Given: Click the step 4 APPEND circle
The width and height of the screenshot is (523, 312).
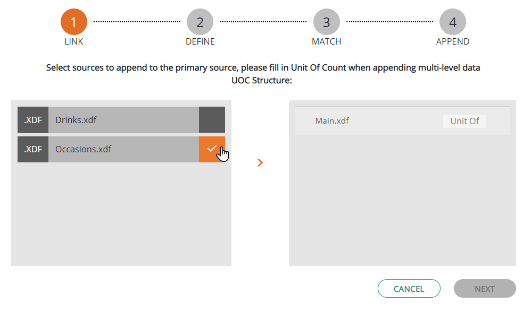Looking at the screenshot, I should pos(453,21).
